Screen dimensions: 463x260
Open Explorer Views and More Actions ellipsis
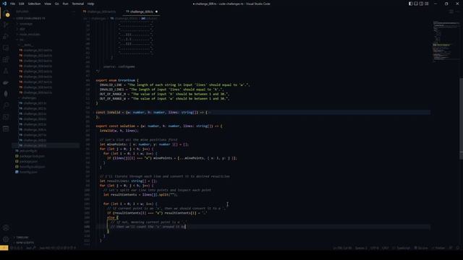[x=74, y=12]
